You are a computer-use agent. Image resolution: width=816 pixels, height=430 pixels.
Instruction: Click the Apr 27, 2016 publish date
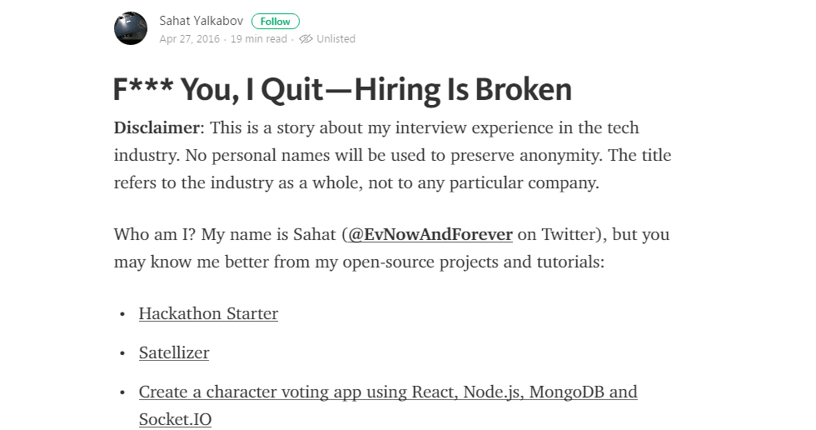(x=189, y=39)
